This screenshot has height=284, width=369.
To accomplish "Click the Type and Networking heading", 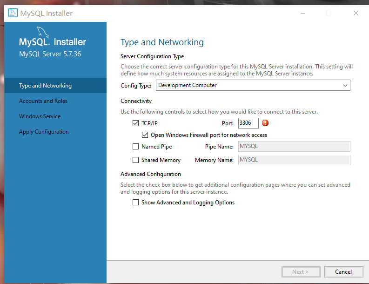I will (x=162, y=42).
